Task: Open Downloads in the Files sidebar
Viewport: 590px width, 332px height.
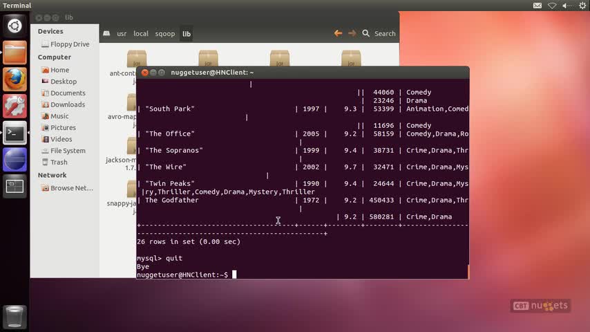Action: (64, 104)
